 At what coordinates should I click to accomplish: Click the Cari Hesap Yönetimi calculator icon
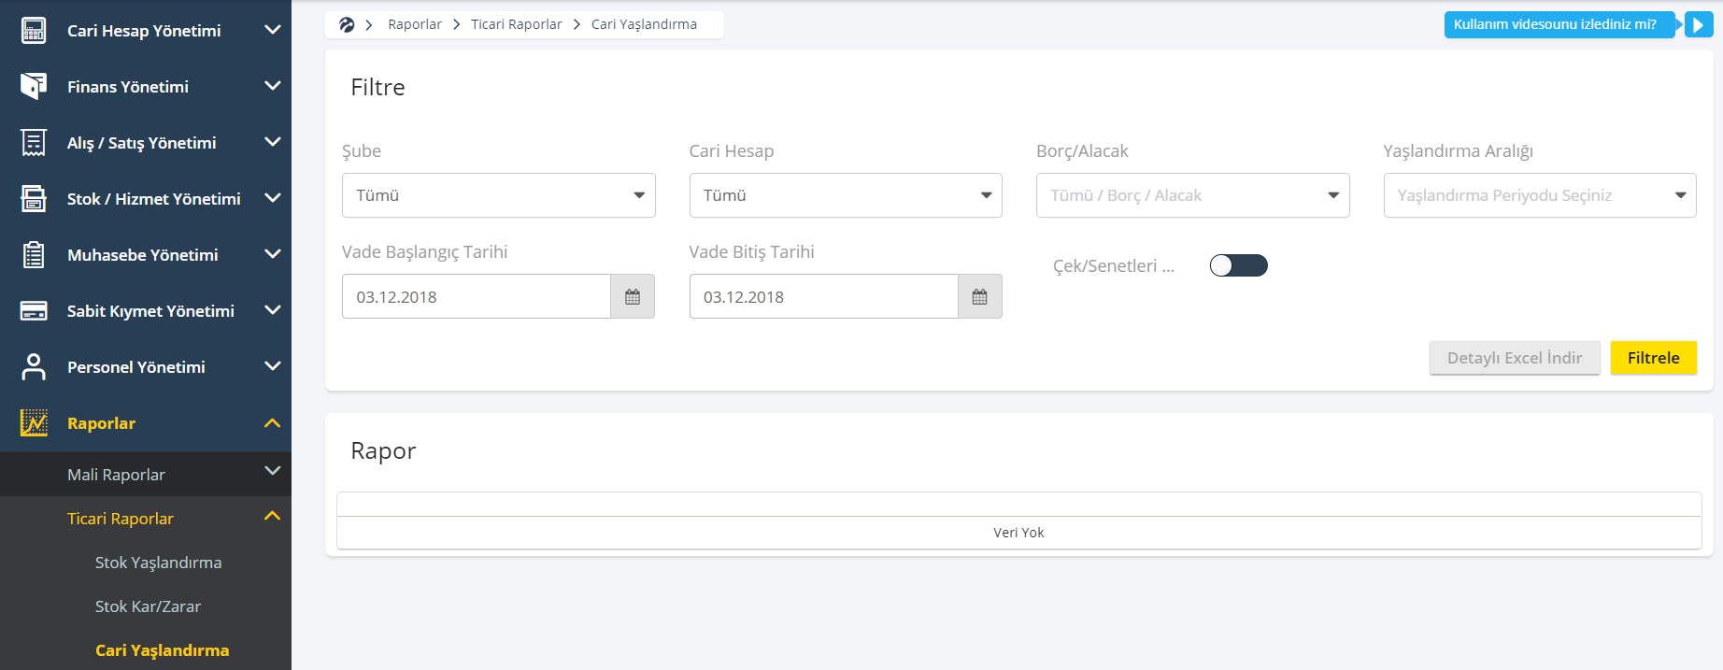pyautogui.click(x=34, y=31)
